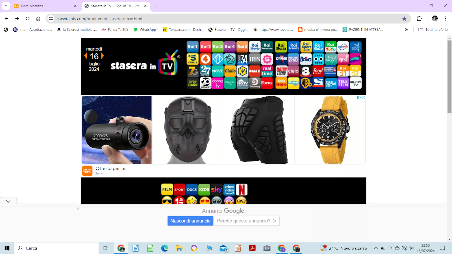Click the Windows taskbar search box
Viewport: 452px width, 254px height.
[56, 248]
